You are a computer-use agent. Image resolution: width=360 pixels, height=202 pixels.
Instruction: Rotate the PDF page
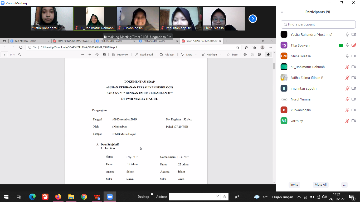click(x=97, y=54)
